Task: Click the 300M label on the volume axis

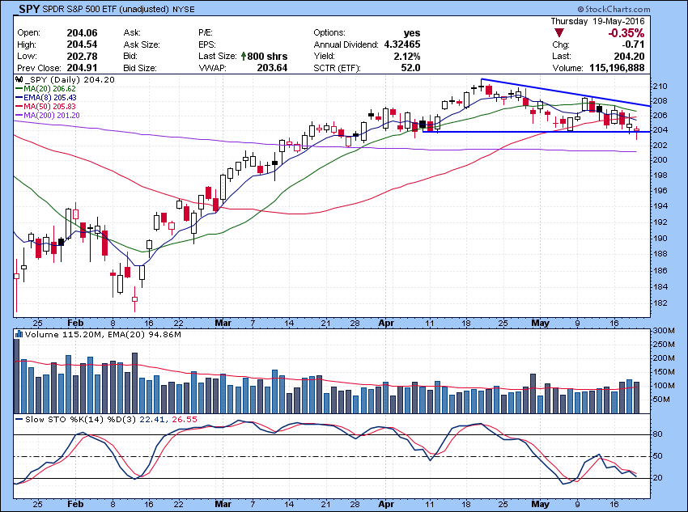Action: tap(664, 331)
